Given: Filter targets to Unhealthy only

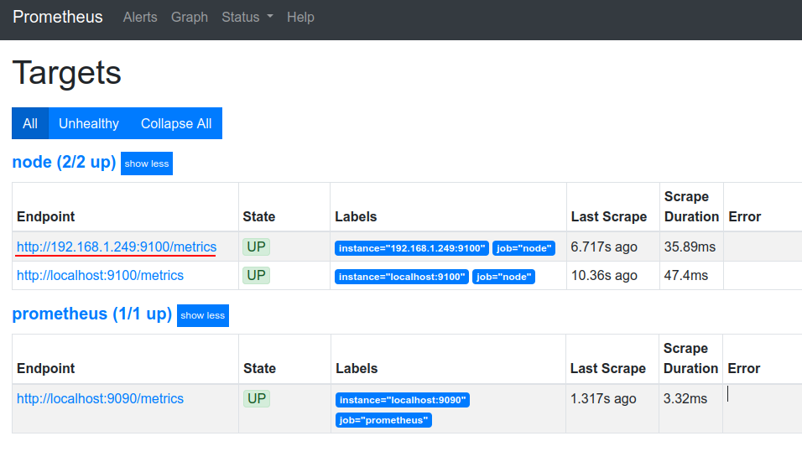Looking at the screenshot, I should click(89, 123).
